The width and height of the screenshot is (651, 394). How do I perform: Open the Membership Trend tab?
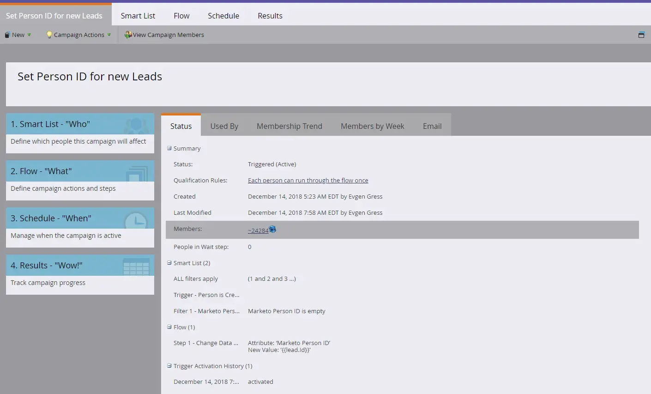pos(289,126)
